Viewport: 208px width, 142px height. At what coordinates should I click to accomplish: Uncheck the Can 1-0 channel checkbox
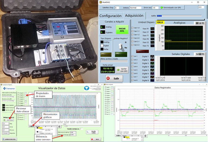pos(132,28)
